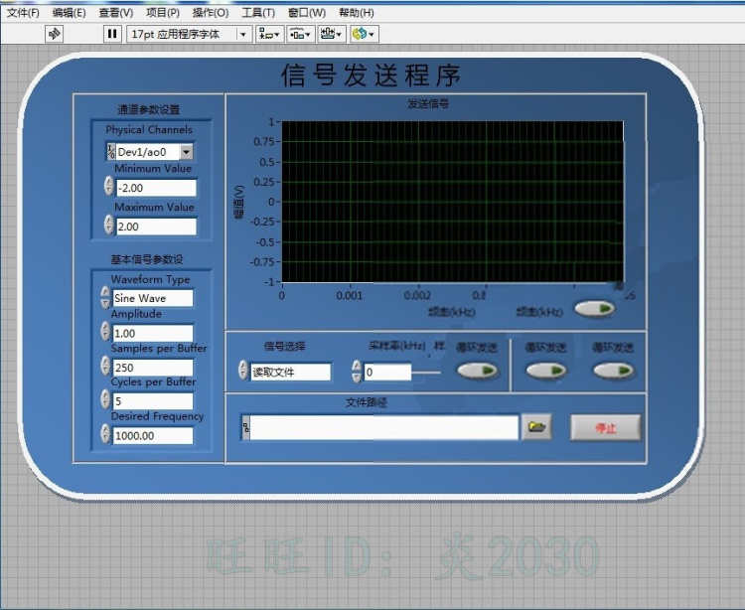This screenshot has height=610, width=745.
Task: Click the Maximum Value field showing 2.00
Action: [x=156, y=227]
